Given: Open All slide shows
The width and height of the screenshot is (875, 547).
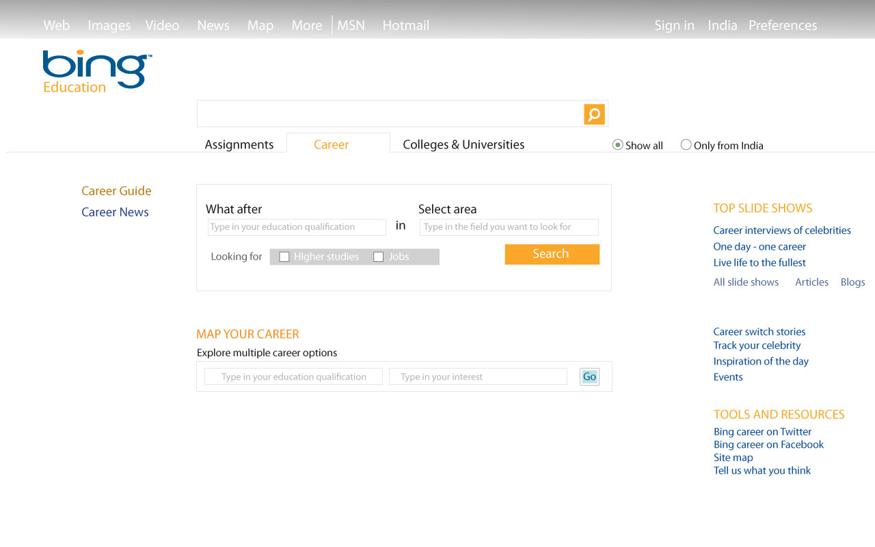Looking at the screenshot, I should (x=746, y=282).
